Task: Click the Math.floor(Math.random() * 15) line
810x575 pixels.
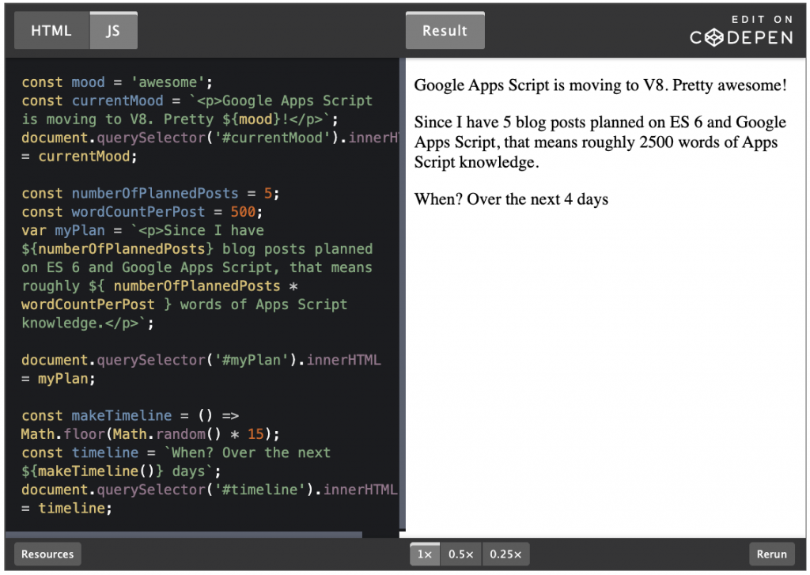Action: (x=150, y=434)
